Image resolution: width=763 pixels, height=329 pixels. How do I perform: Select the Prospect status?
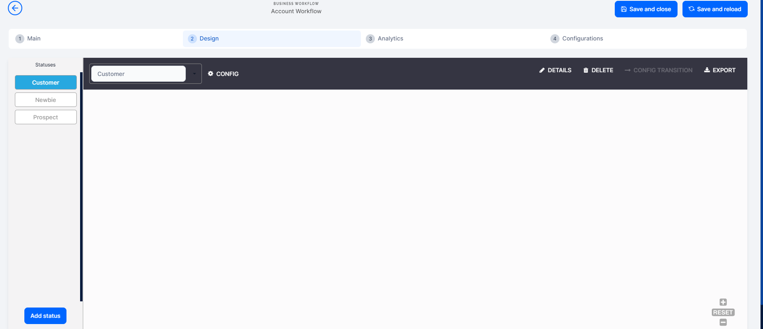point(46,117)
